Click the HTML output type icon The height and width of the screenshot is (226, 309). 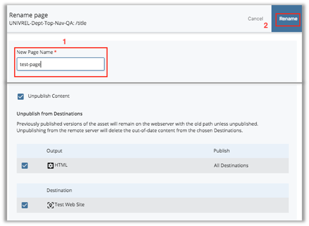click(50, 165)
